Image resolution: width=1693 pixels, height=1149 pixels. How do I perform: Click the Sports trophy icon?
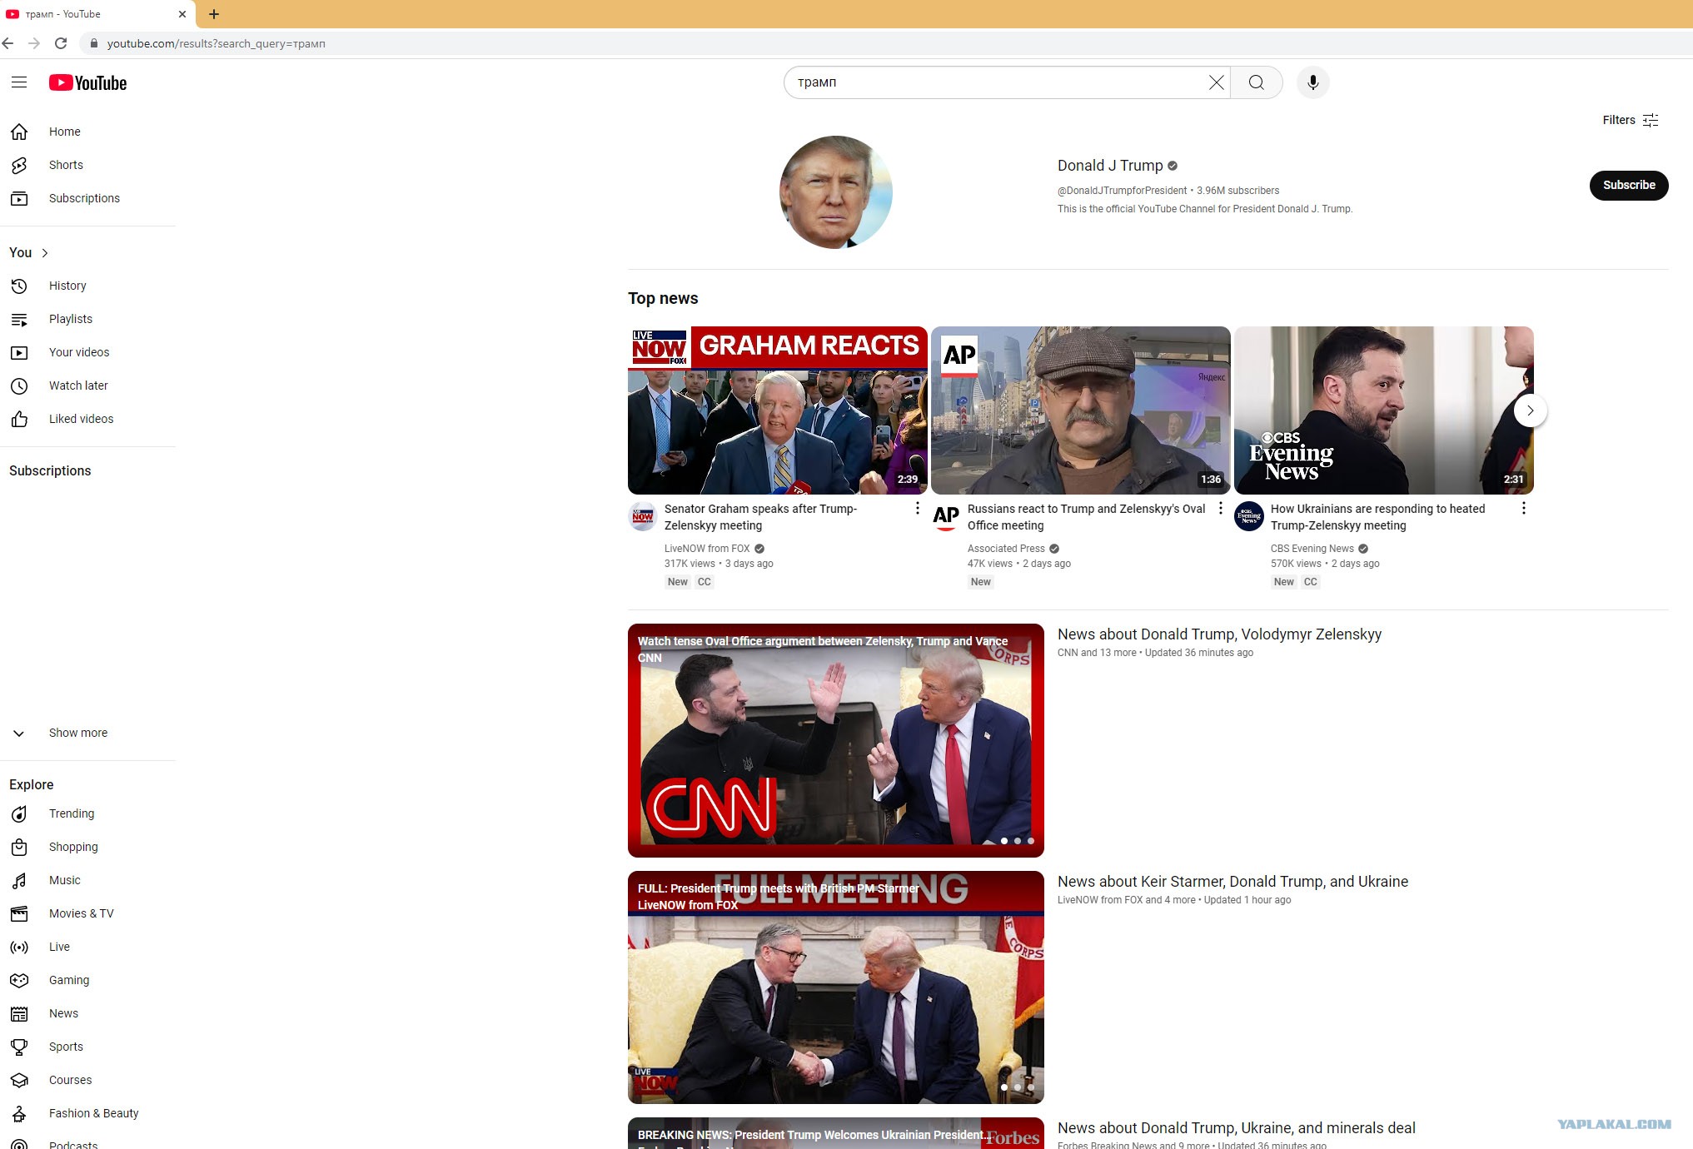pos(19,1047)
